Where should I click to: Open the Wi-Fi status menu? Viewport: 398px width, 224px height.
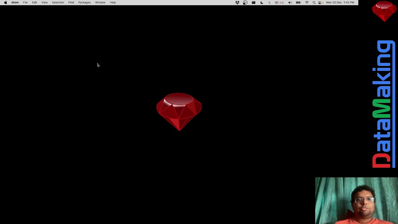tap(307, 2)
